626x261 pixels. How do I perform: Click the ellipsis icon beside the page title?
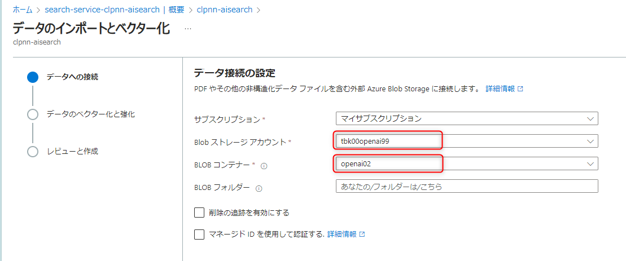(188, 29)
